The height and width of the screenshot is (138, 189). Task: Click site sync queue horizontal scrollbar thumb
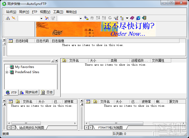click(x=26, y=123)
